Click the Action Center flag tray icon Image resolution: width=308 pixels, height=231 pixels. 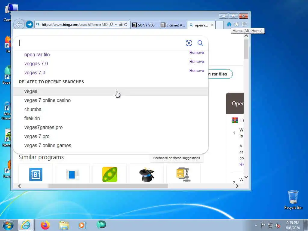(263, 225)
